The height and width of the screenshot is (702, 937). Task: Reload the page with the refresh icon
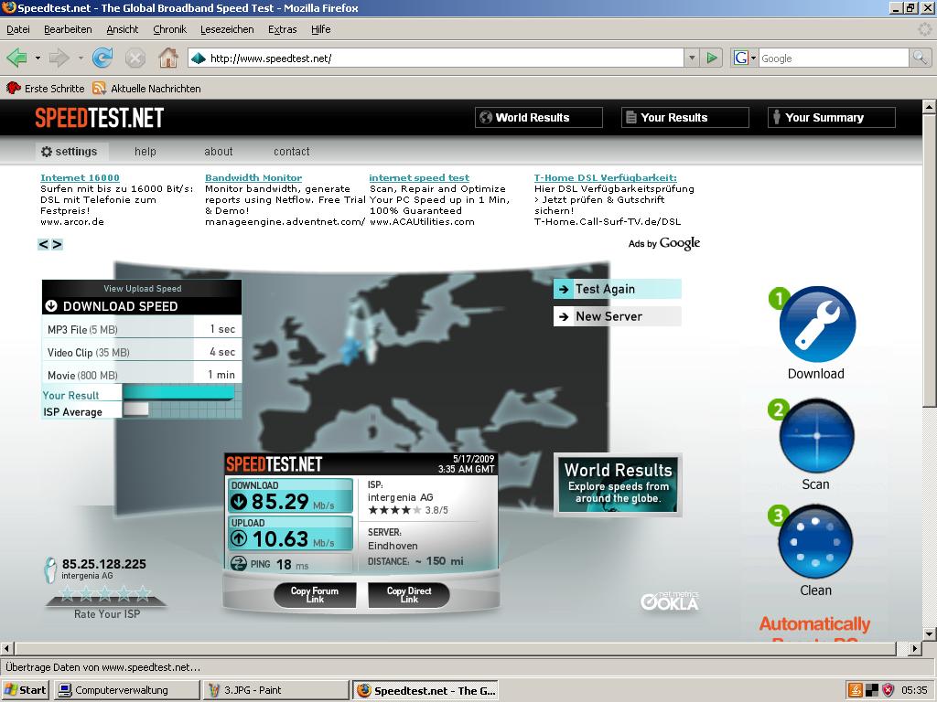pyautogui.click(x=102, y=58)
